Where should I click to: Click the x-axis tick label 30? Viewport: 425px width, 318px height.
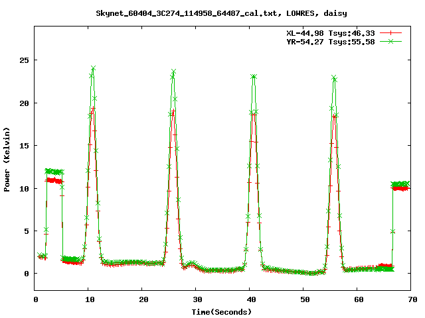click(x=197, y=299)
